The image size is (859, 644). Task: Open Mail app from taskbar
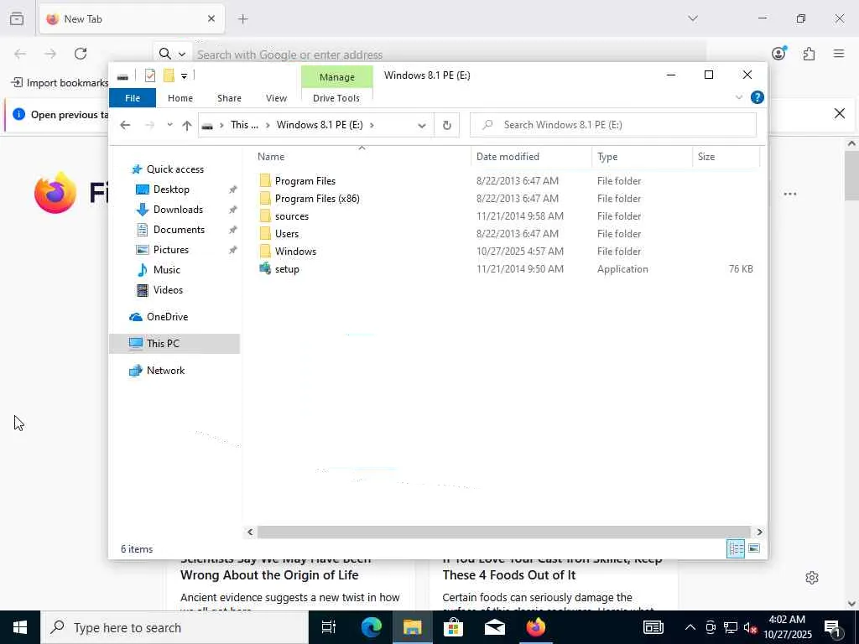click(x=494, y=627)
